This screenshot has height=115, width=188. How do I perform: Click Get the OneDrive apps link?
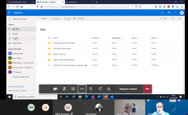(16, 87)
